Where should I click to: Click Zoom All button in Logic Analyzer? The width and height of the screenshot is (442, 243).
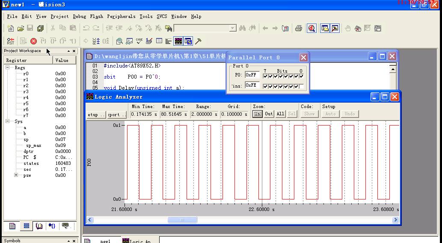click(280, 114)
